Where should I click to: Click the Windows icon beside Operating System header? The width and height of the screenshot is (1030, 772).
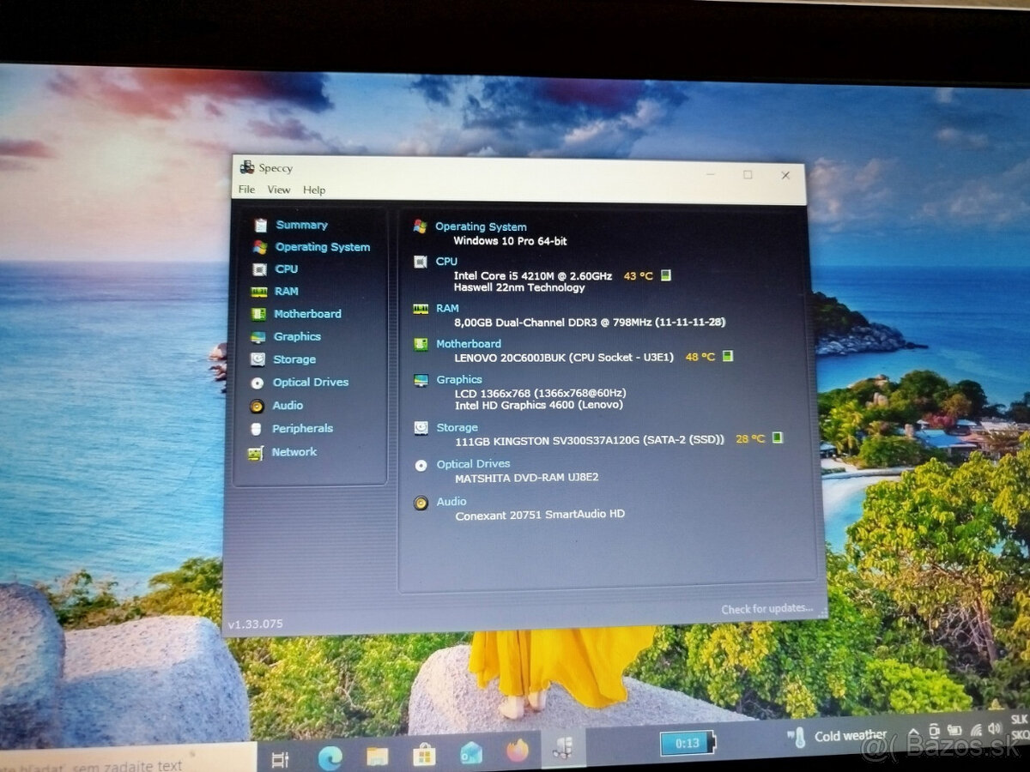[x=419, y=228]
